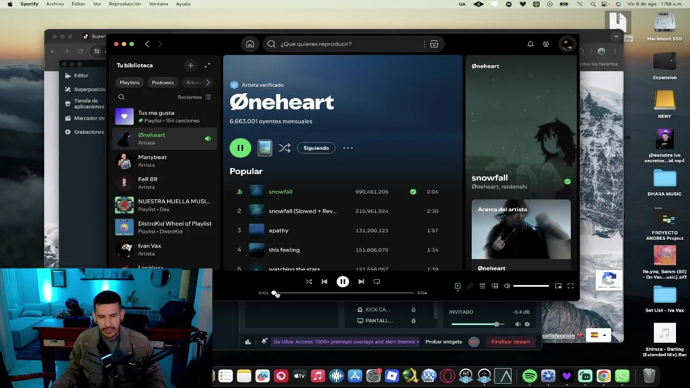Screen dimensions: 690x388
Task: Mute Spotify with the speaker icon
Action: [507, 286]
